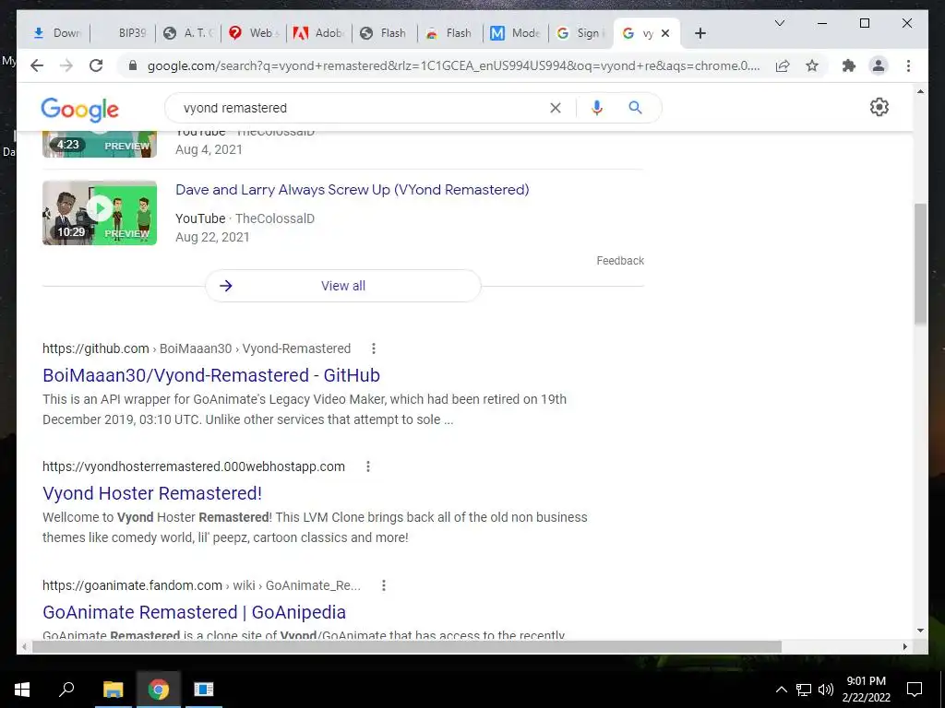945x708 pixels.
Task: Open BoiMaaan30/Vyond-Remastered GitHub result
Action: point(211,375)
